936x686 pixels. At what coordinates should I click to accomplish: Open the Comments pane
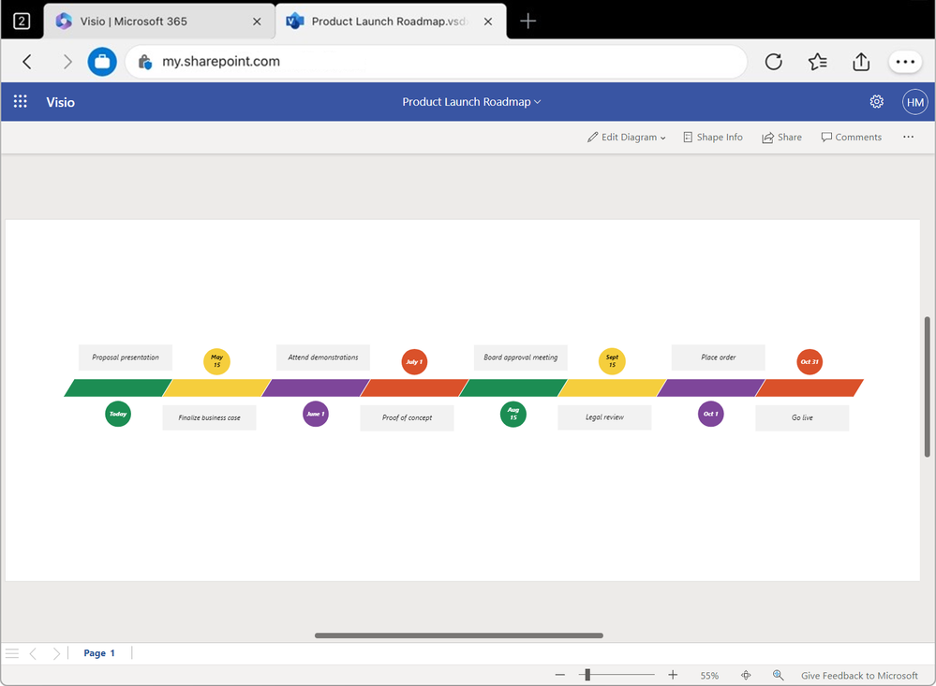click(x=851, y=137)
